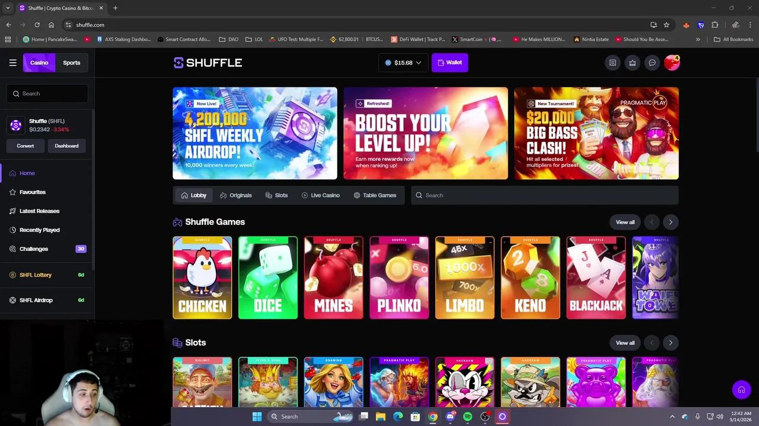Open SHFL Lottery from the sidebar
The image size is (759, 426).
point(35,275)
